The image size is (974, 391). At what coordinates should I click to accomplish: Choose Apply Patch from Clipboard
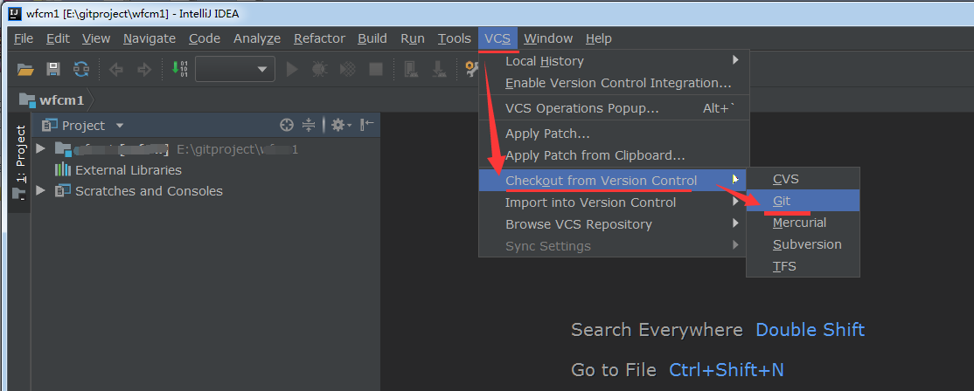click(615, 155)
